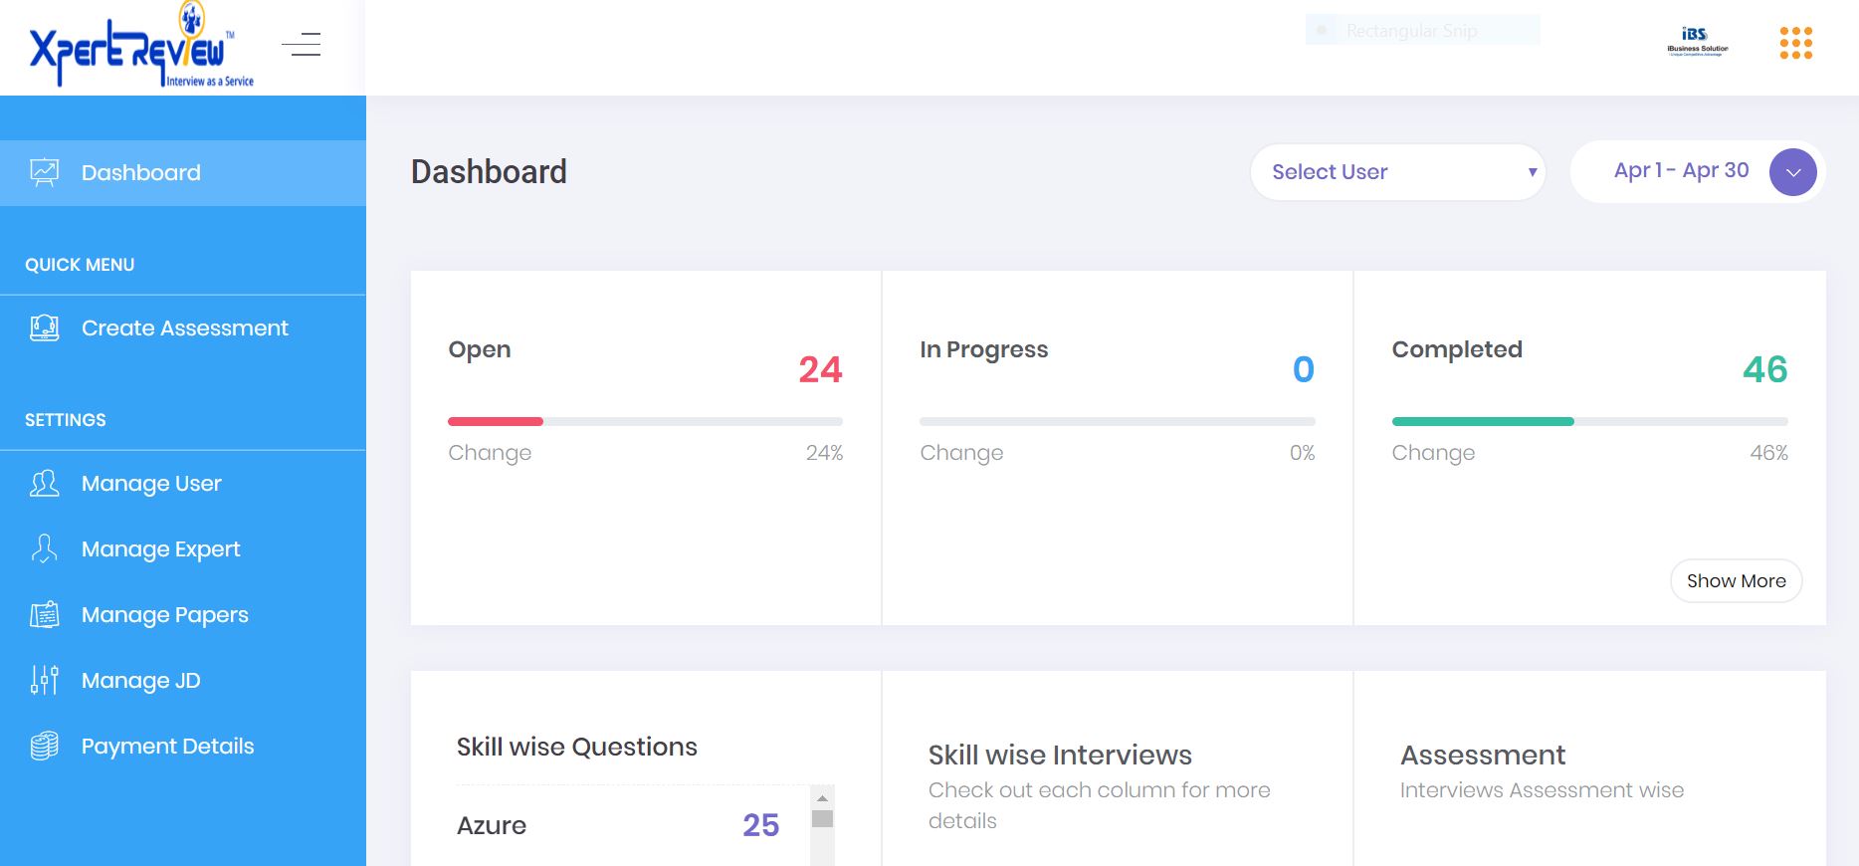1859x866 pixels.
Task: Click the Manage JD sliders icon
Action: click(45, 681)
